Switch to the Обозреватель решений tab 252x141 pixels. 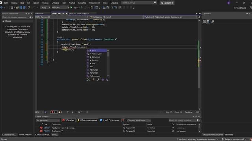click(213, 135)
